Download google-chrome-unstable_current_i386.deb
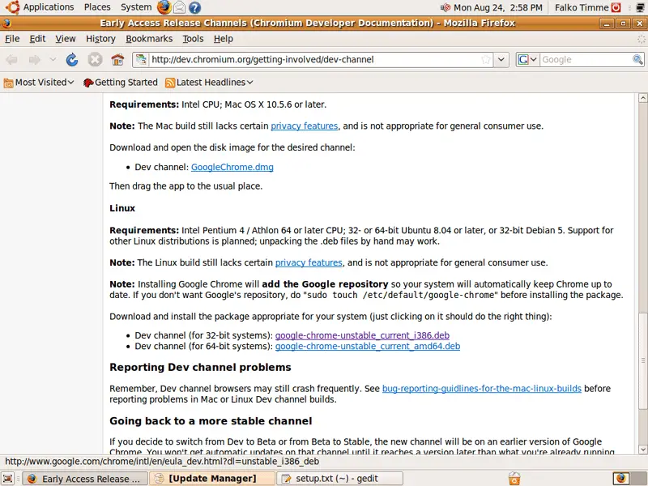Image resolution: width=648 pixels, height=486 pixels. (362, 335)
